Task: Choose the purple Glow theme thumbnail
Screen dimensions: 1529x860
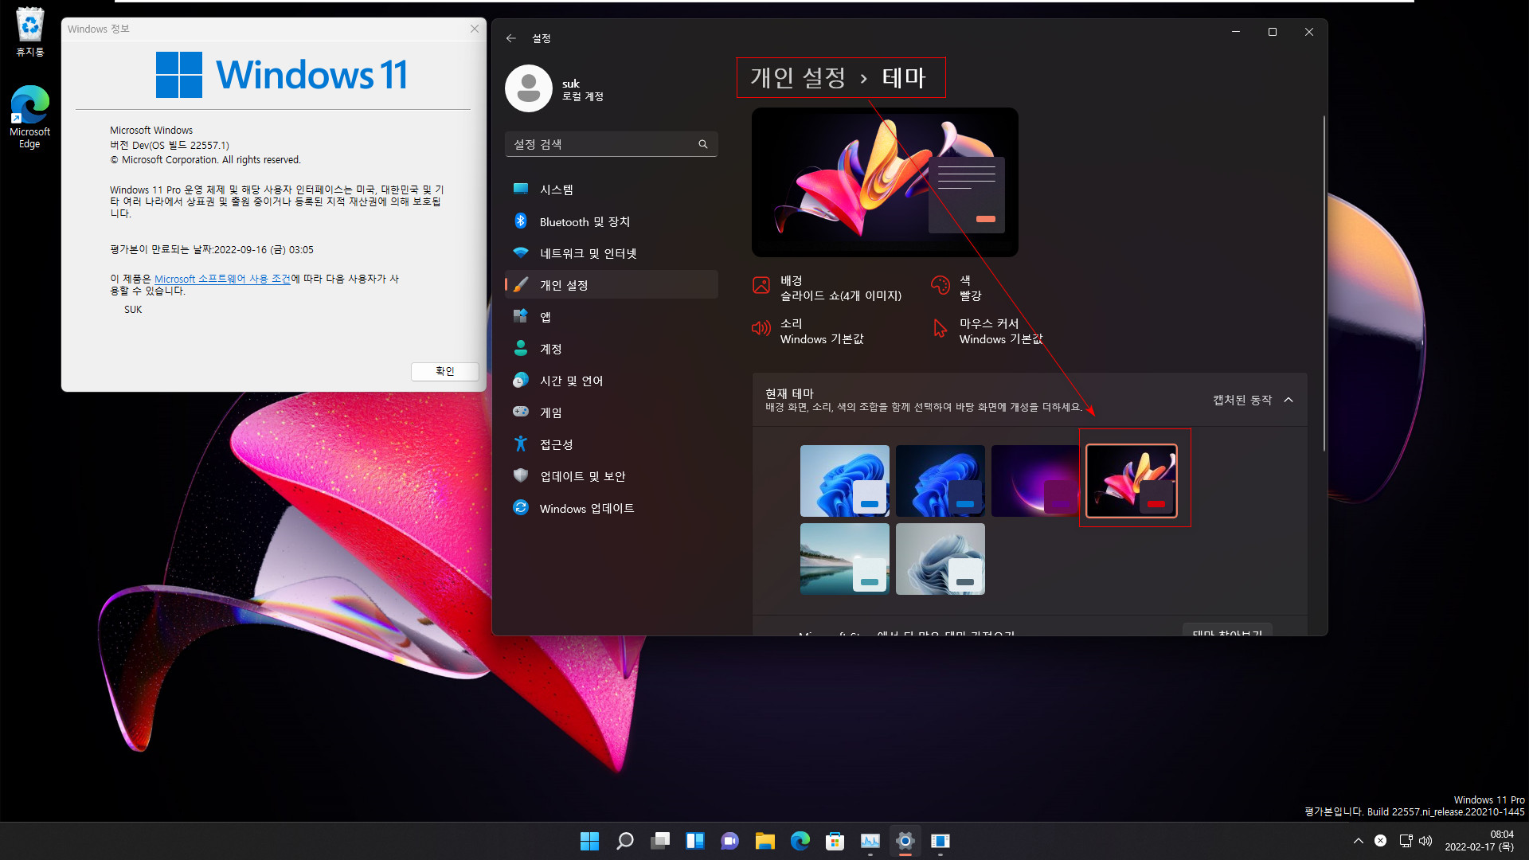Action: coord(1036,481)
